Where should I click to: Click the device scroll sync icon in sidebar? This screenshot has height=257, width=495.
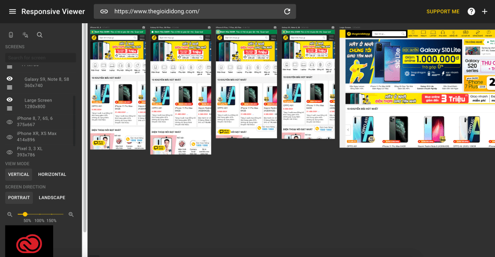pyautogui.click(x=11, y=35)
